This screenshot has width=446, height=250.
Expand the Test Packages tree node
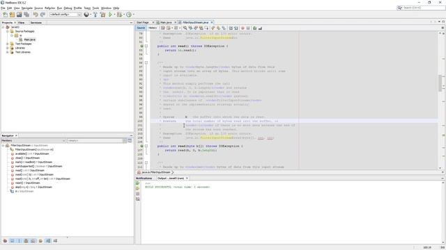coord(8,44)
